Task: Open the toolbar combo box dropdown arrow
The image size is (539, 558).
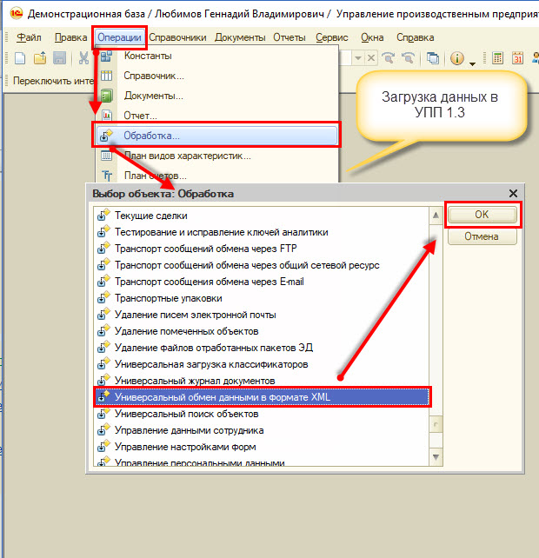Action: click(358, 57)
